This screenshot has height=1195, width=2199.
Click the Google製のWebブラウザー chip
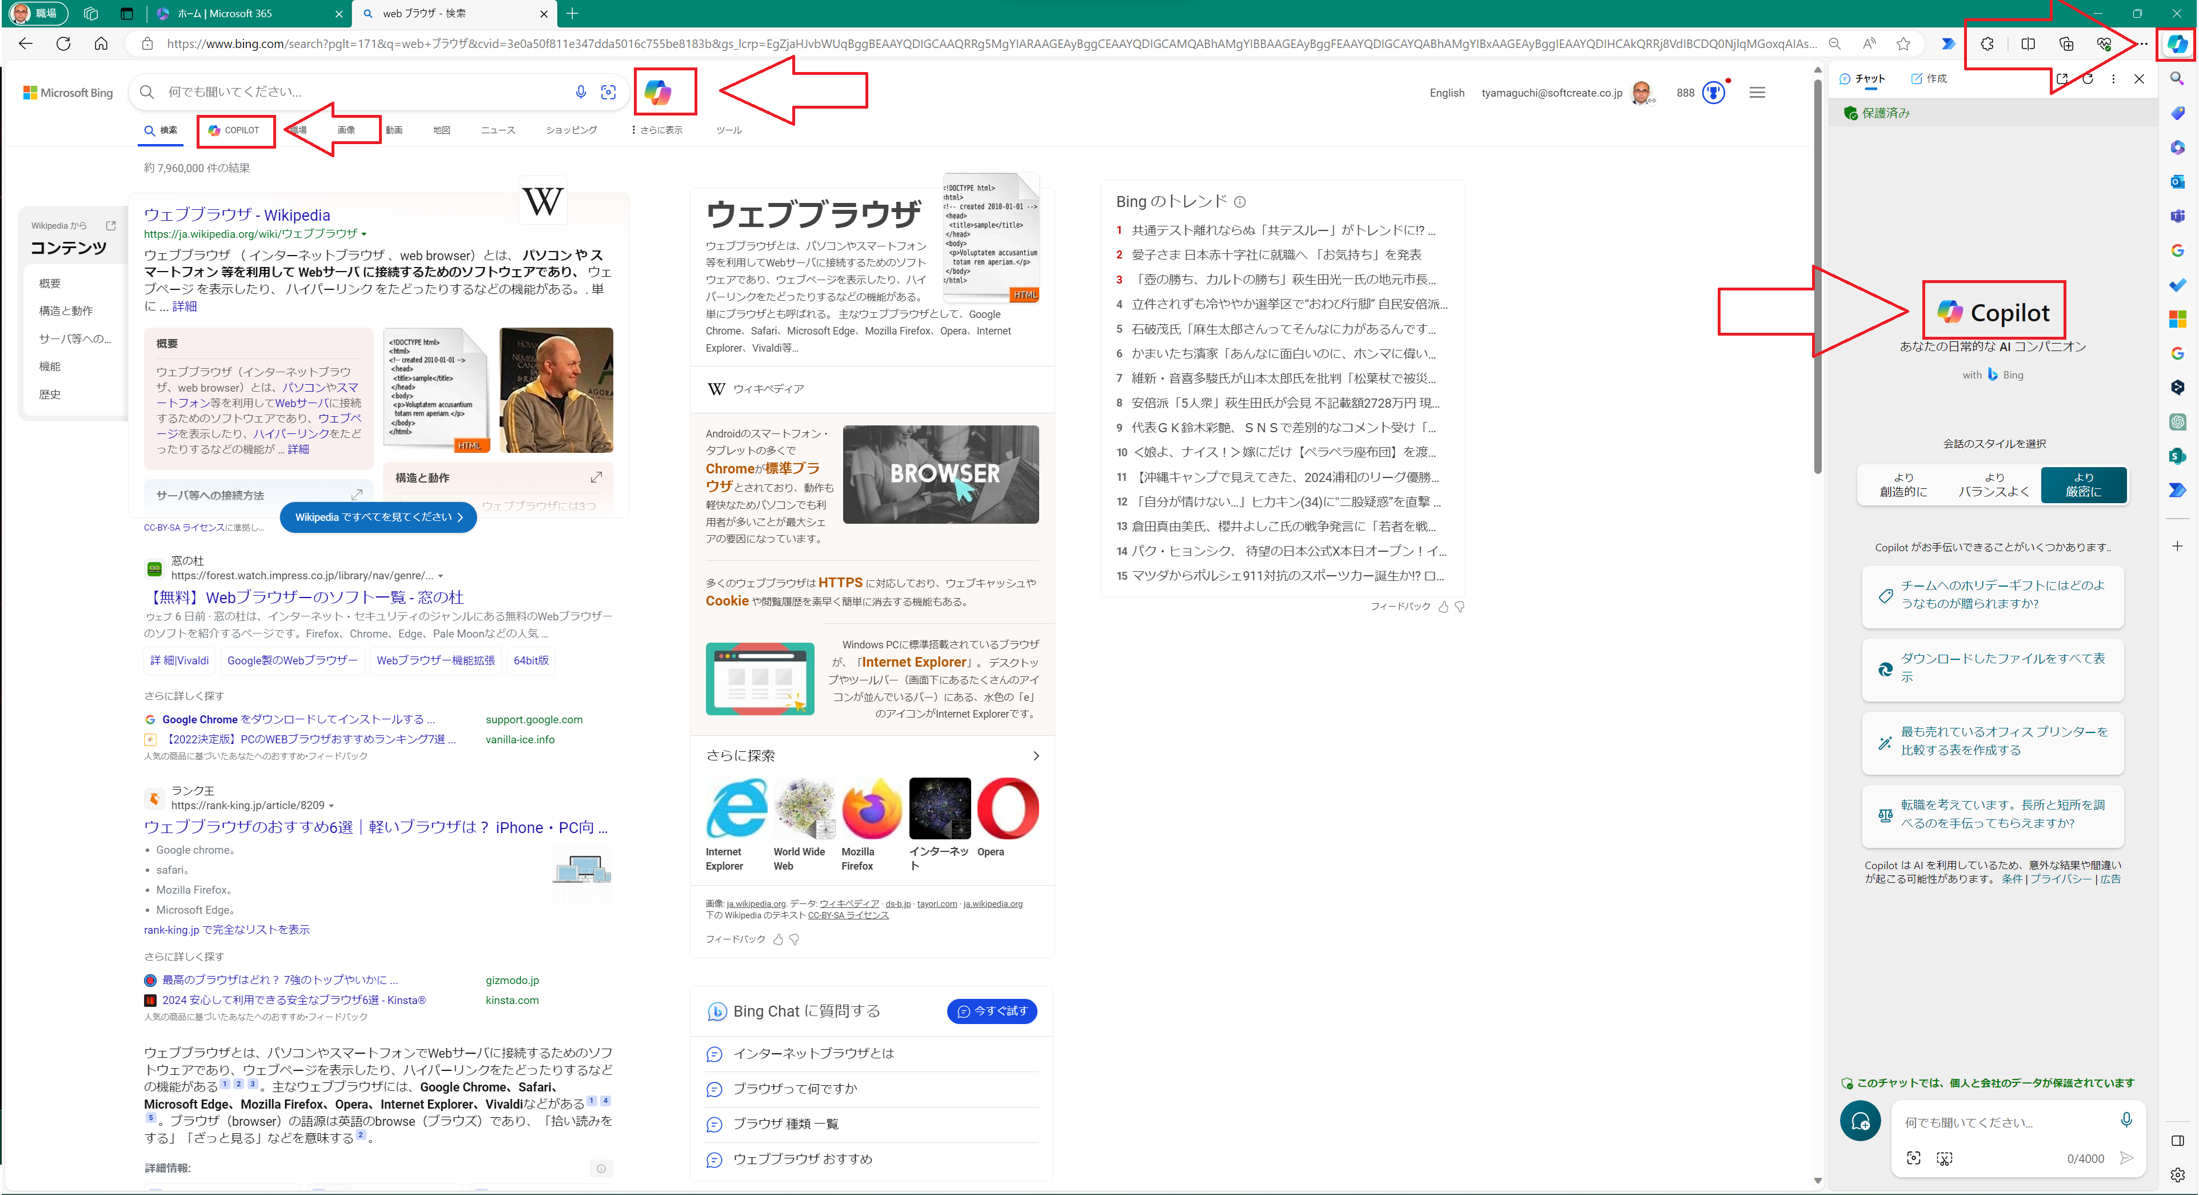tap(292, 660)
